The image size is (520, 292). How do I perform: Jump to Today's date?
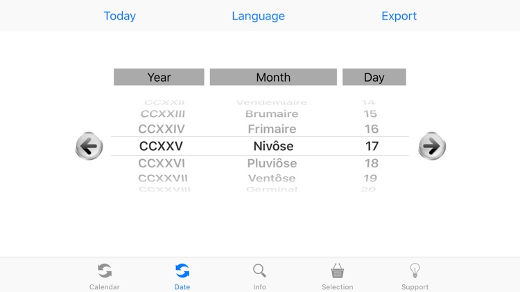[x=119, y=16]
